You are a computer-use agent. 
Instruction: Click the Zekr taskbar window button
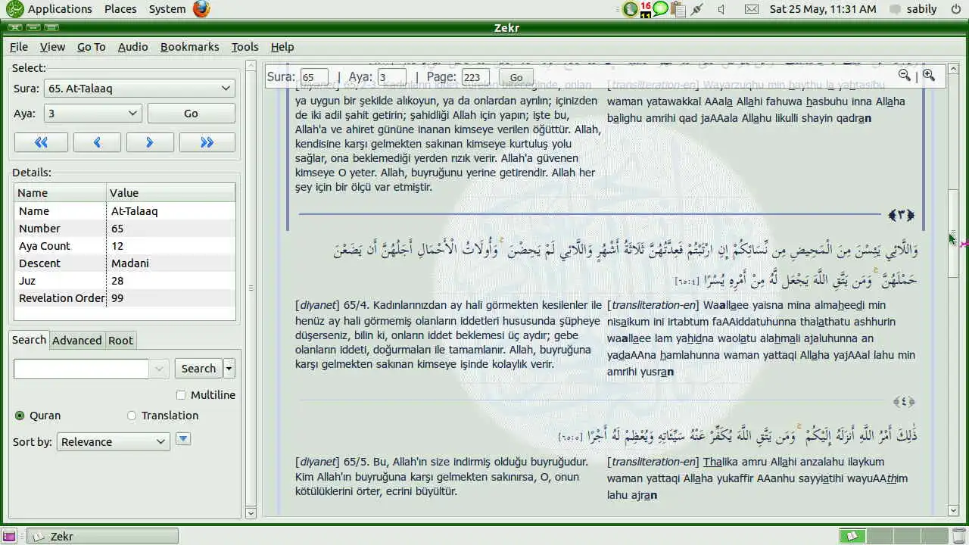click(x=103, y=536)
